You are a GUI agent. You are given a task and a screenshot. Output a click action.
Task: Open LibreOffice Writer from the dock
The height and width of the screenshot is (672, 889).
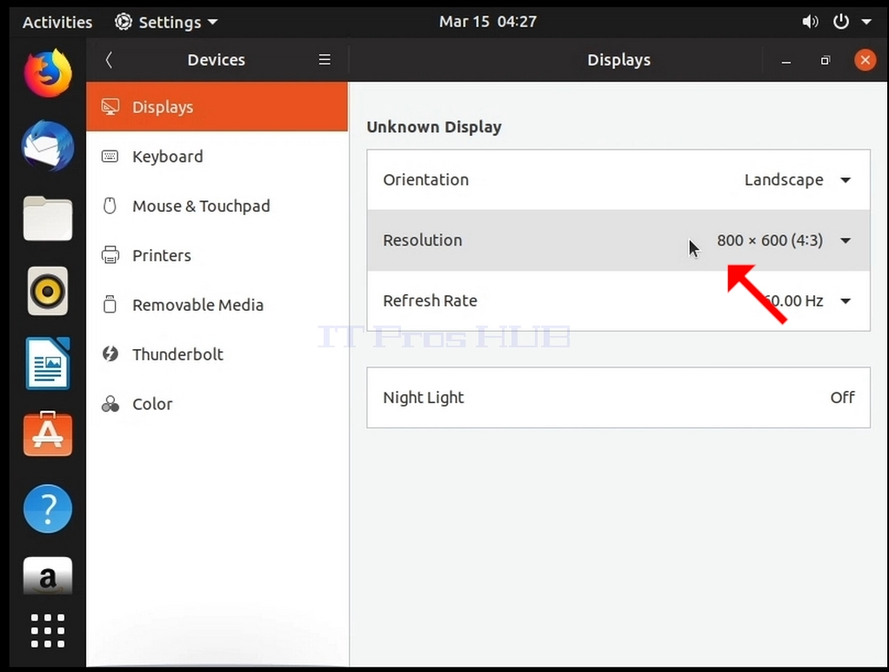point(48,364)
